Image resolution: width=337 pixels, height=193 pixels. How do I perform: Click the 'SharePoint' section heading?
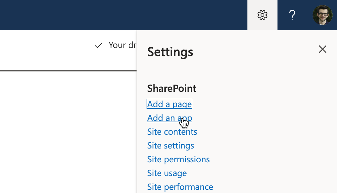(x=172, y=89)
